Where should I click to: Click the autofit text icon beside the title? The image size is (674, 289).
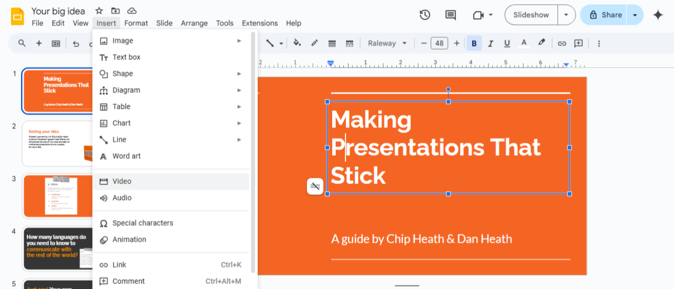pos(315,187)
